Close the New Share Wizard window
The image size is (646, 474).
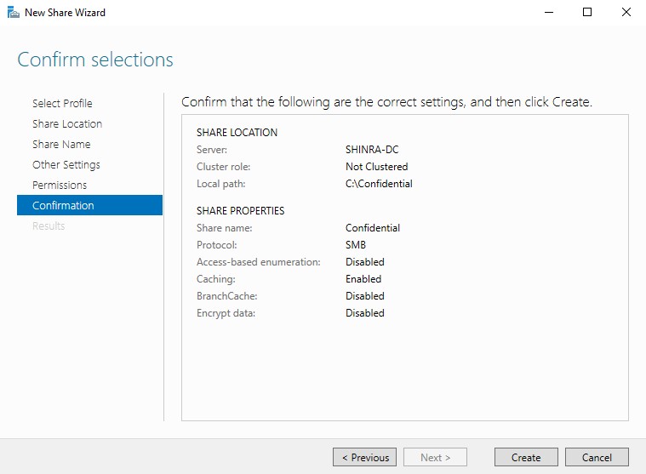coord(626,13)
